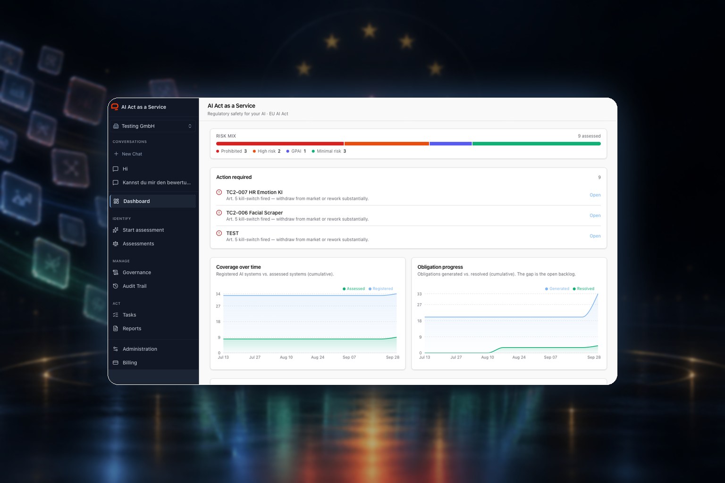Click the alert icon on TC2-007 HR Emotion KI
725x483 pixels.
tap(219, 192)
